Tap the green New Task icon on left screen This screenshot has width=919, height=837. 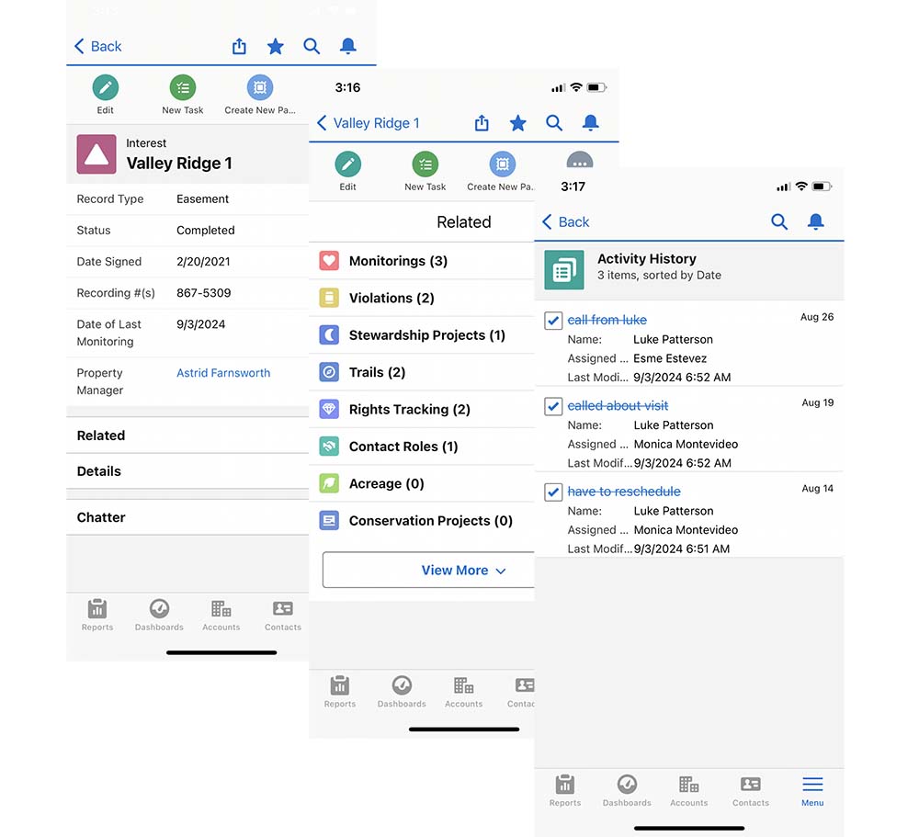coord(183,89)
